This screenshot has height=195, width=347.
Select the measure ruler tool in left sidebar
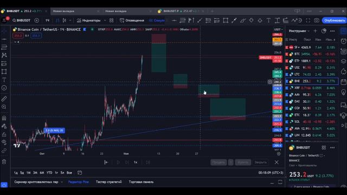pyautogui.click(x=4, y=99)
